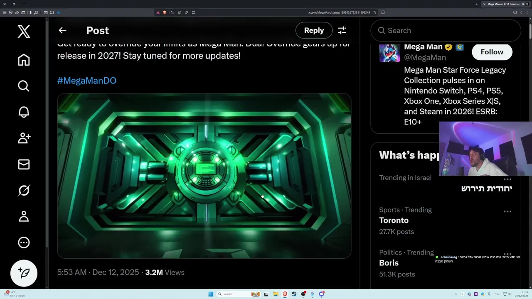The width and height of the screenshot is (532, 299).
Task: Select the Mega Man on X tab
Action: coord(506,4)
